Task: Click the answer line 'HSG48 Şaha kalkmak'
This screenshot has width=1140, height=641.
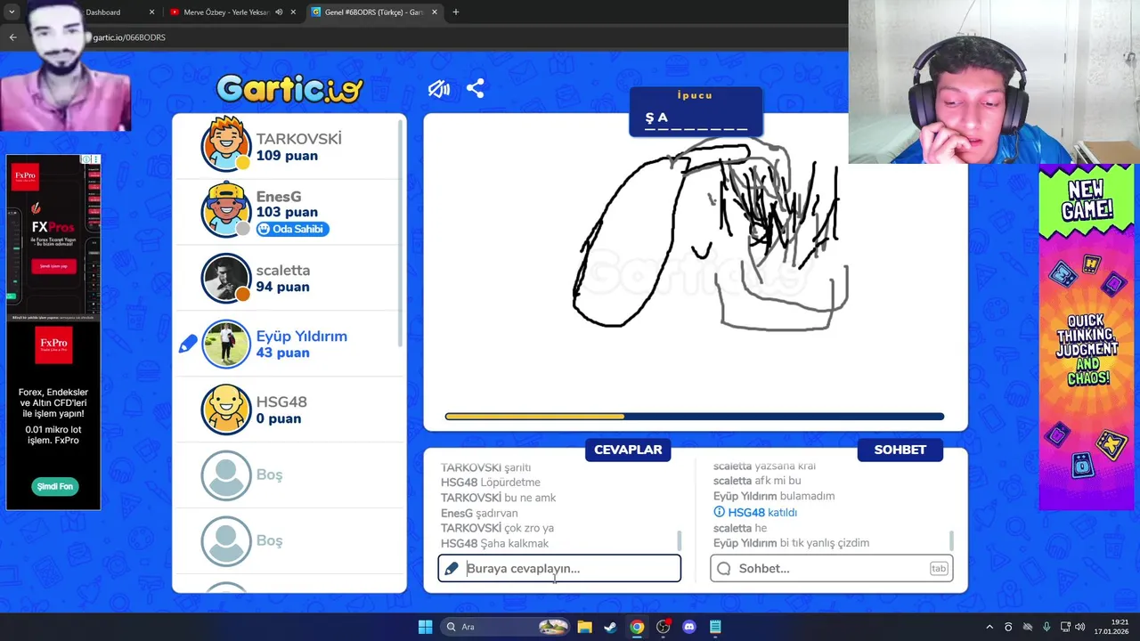Action: click(x=494, y=543)
